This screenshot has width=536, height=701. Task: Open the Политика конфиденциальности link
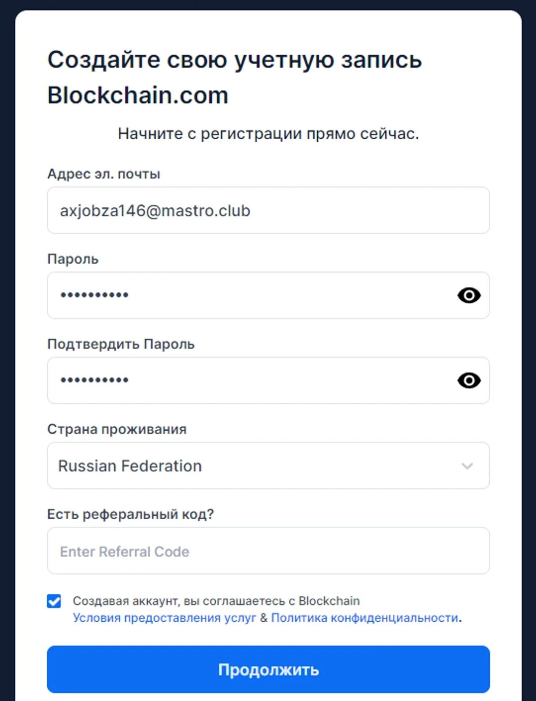364,618
